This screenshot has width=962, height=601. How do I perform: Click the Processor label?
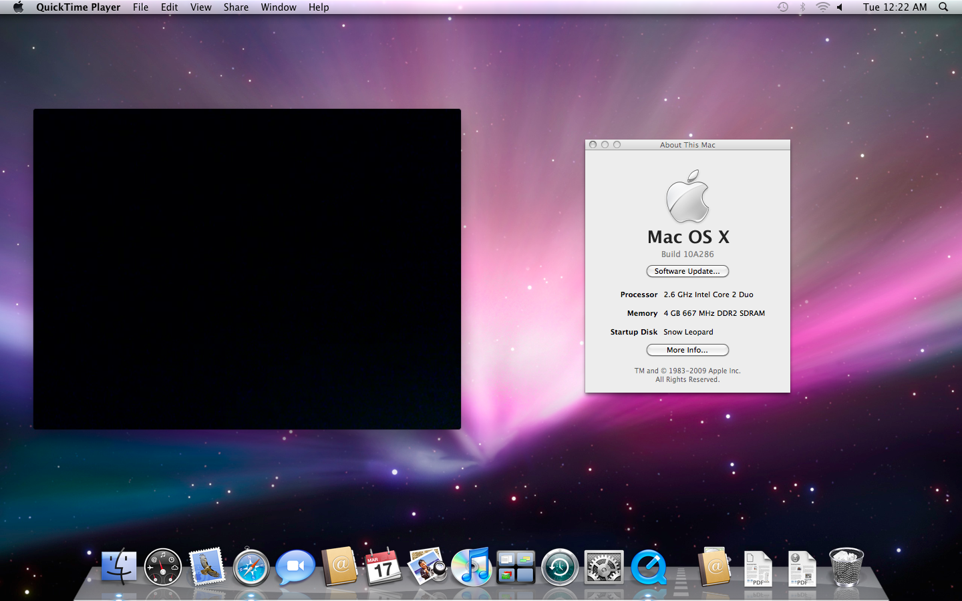tap(639, 294)
